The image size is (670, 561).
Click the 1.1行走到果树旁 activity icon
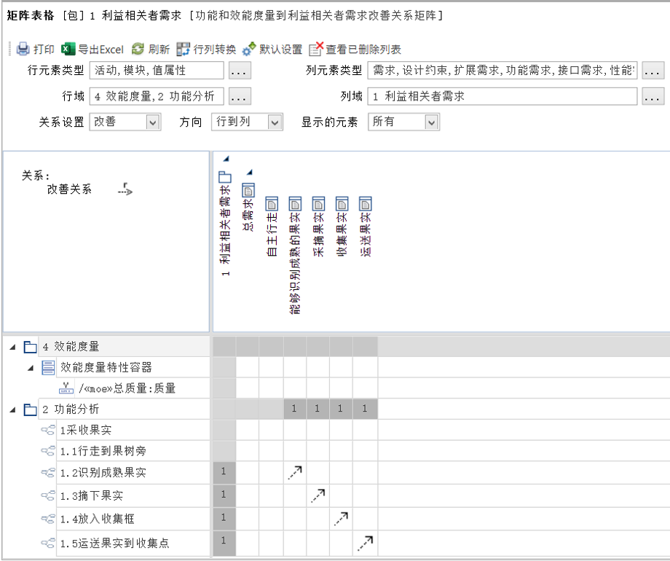tap(48, 451)
